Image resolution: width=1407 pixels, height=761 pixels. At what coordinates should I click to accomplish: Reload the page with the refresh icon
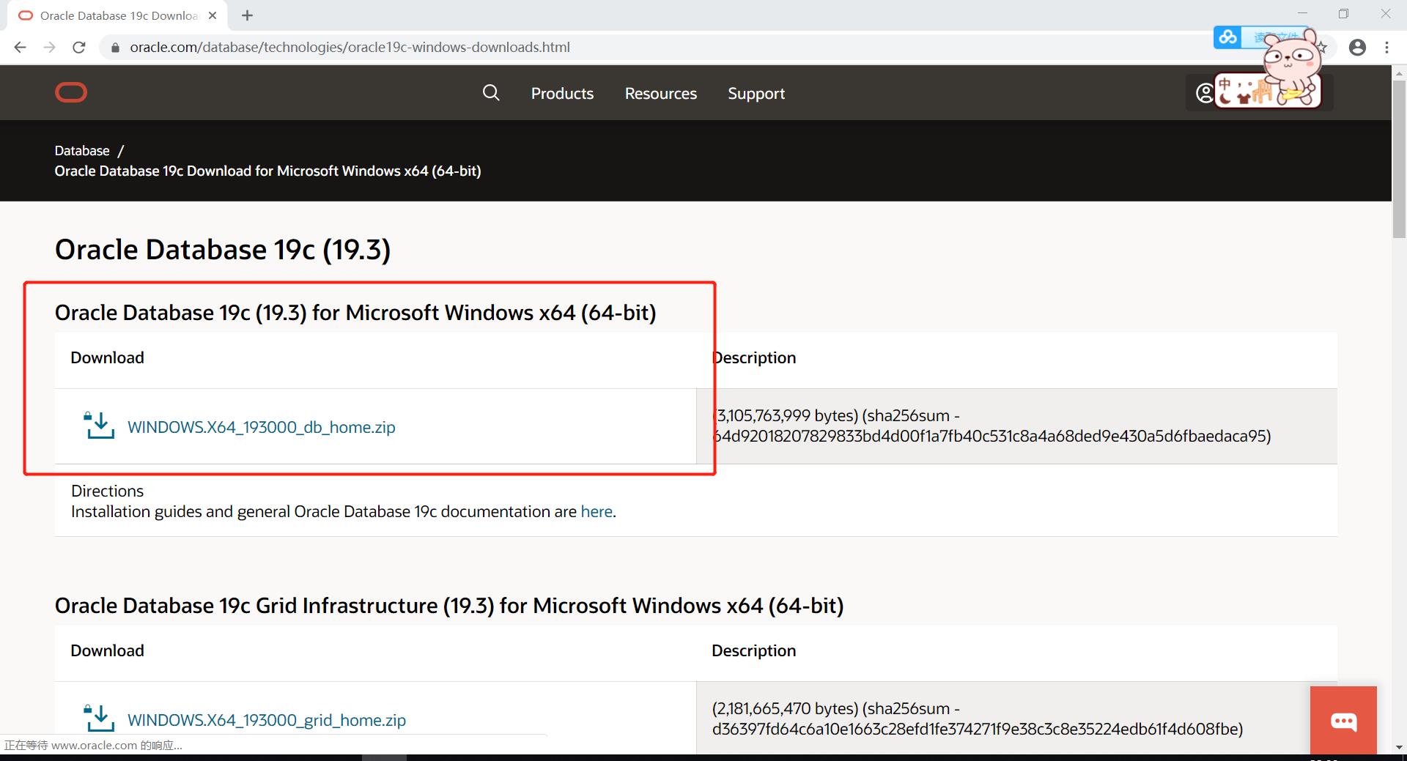78,47
